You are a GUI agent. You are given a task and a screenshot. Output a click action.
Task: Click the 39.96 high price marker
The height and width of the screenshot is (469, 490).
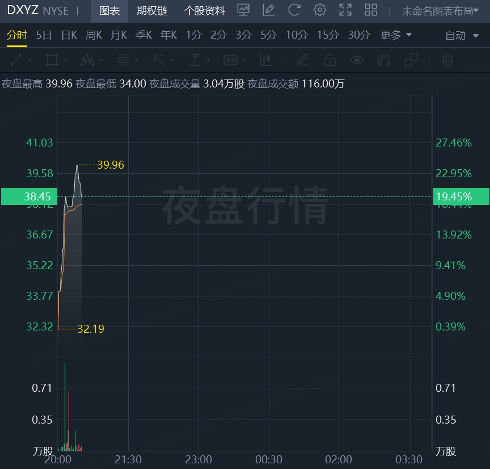click(111, 165)
